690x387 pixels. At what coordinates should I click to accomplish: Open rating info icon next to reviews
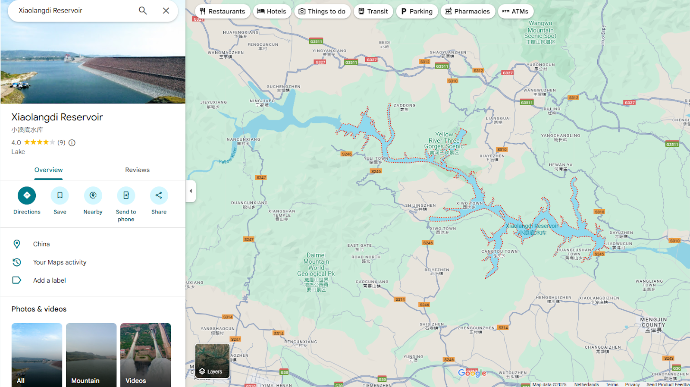coord(72,143)
